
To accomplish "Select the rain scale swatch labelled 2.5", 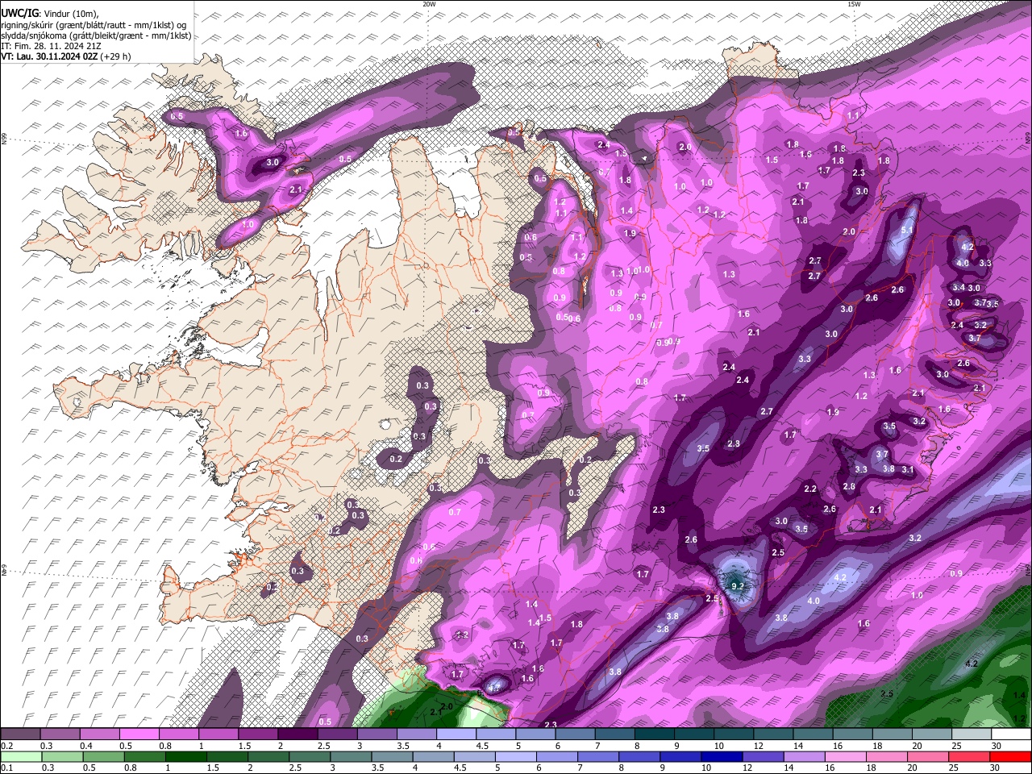I will (310, 756).
